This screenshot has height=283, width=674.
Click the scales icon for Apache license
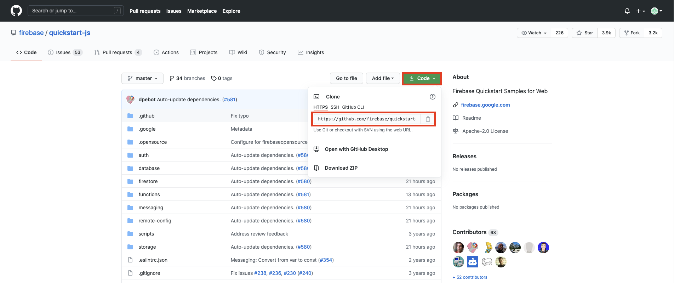(456, 131)
